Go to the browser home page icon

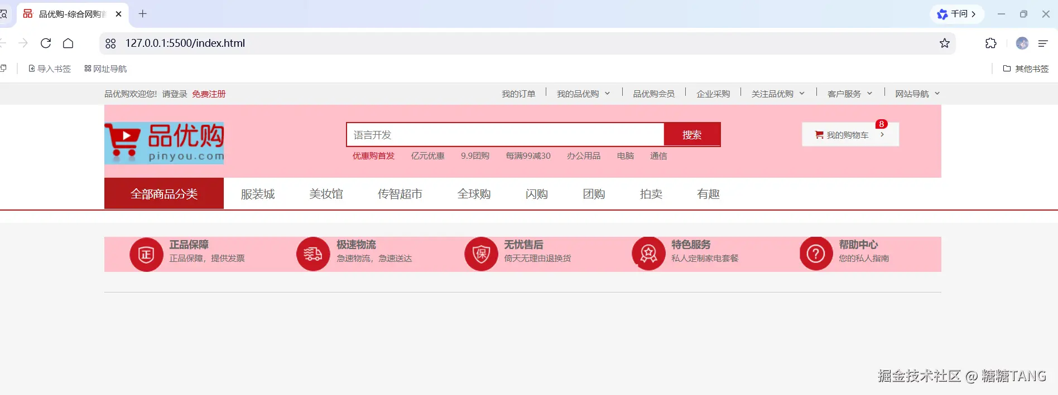[68, 43]
